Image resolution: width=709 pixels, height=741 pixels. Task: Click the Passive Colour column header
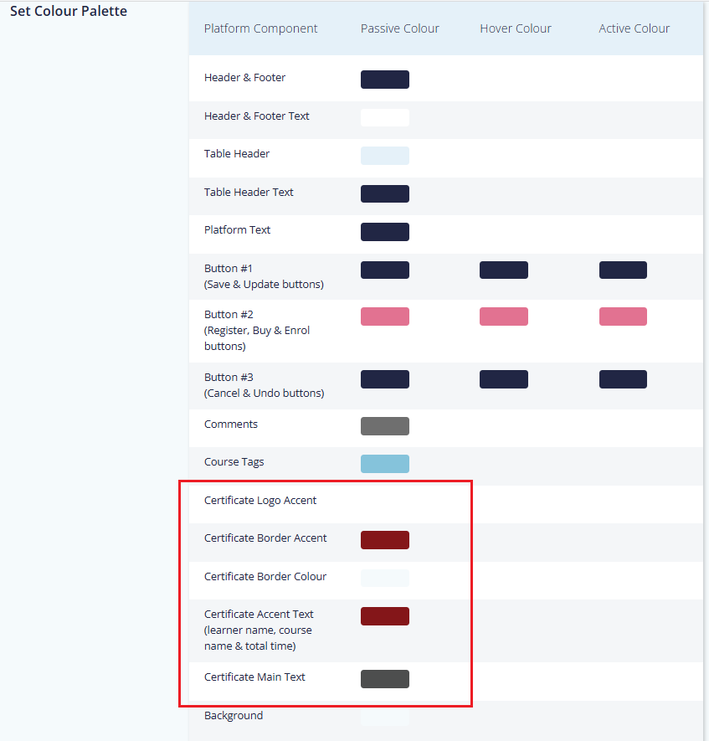coord(400,28)
